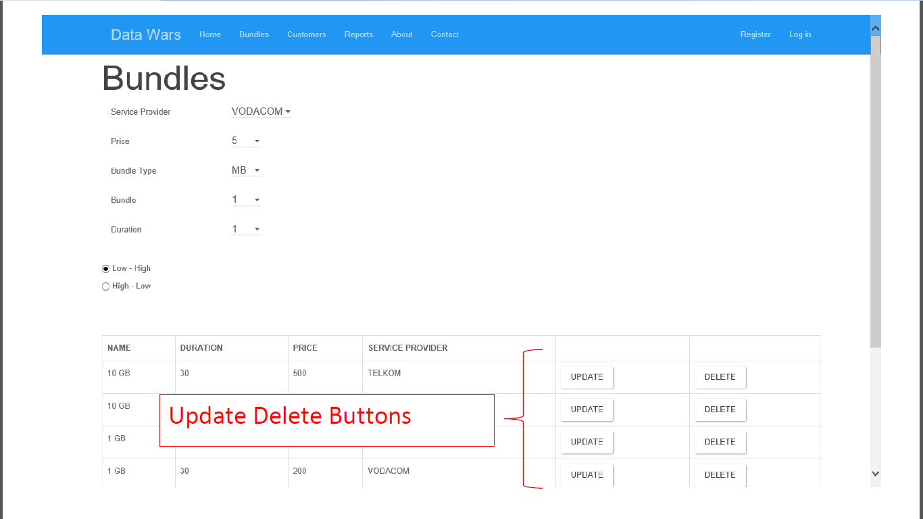This screenshot has height=519, width=923.
Task: Expand the Bundle Type MB dropdown
Action: (246, 170)
